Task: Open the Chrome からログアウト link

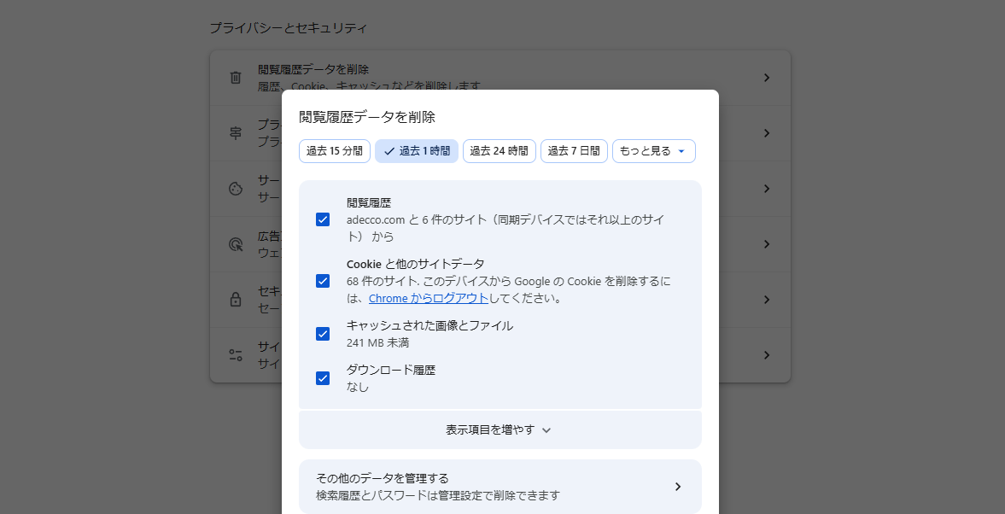Action: (x=428, y=299)
